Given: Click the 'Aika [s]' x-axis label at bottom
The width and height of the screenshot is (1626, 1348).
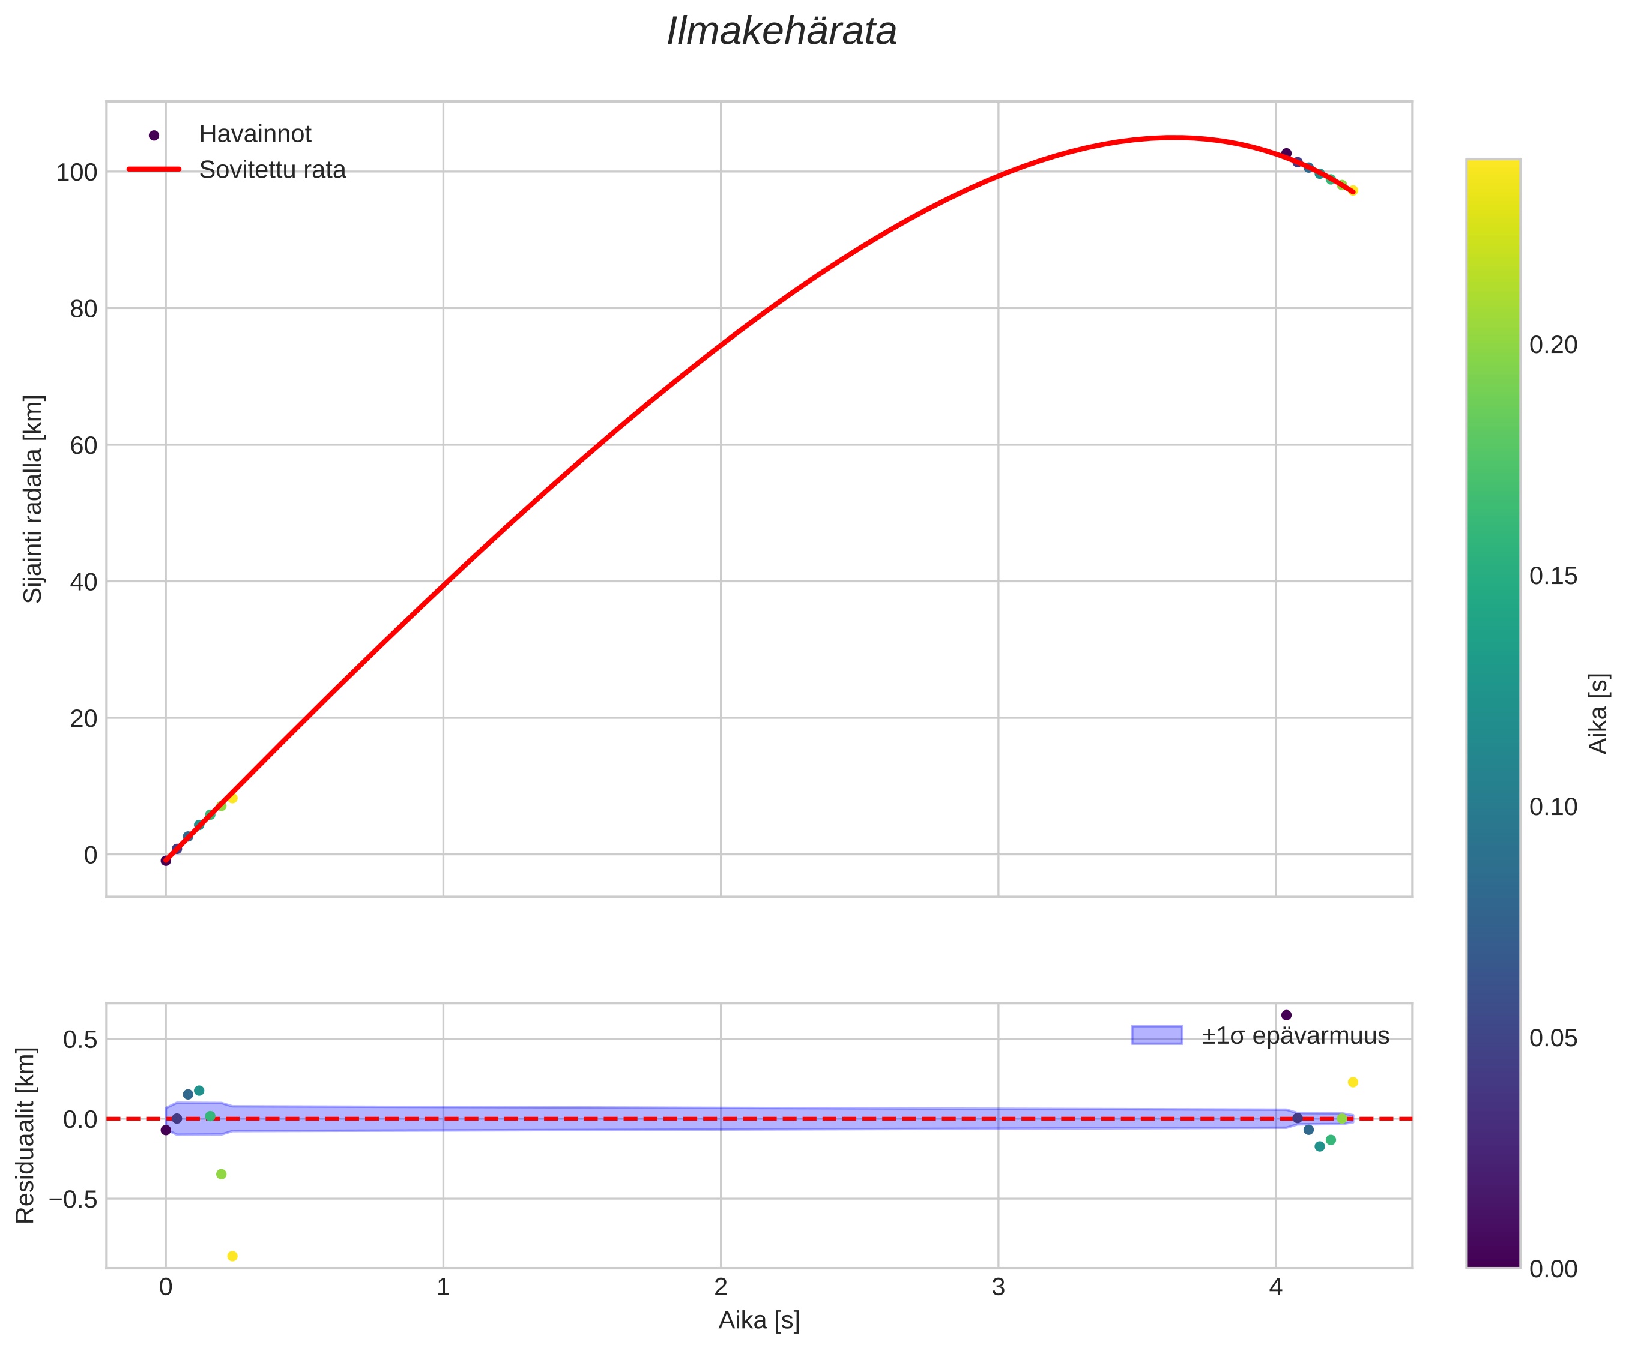Looking at the screenshot, I should point(759,1320).
